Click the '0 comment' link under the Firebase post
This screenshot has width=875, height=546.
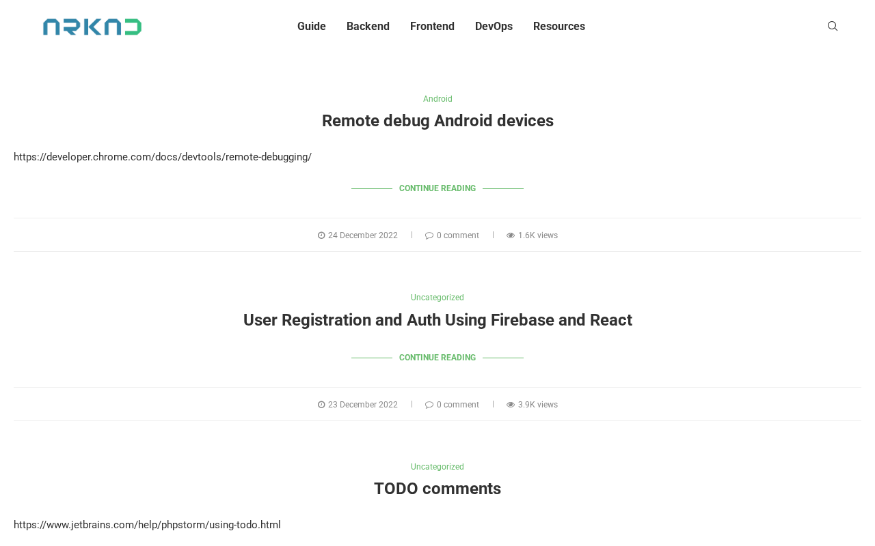point(457,405)
